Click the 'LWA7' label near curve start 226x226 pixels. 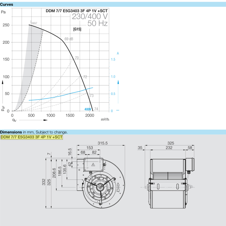click(x=34, y=23)
